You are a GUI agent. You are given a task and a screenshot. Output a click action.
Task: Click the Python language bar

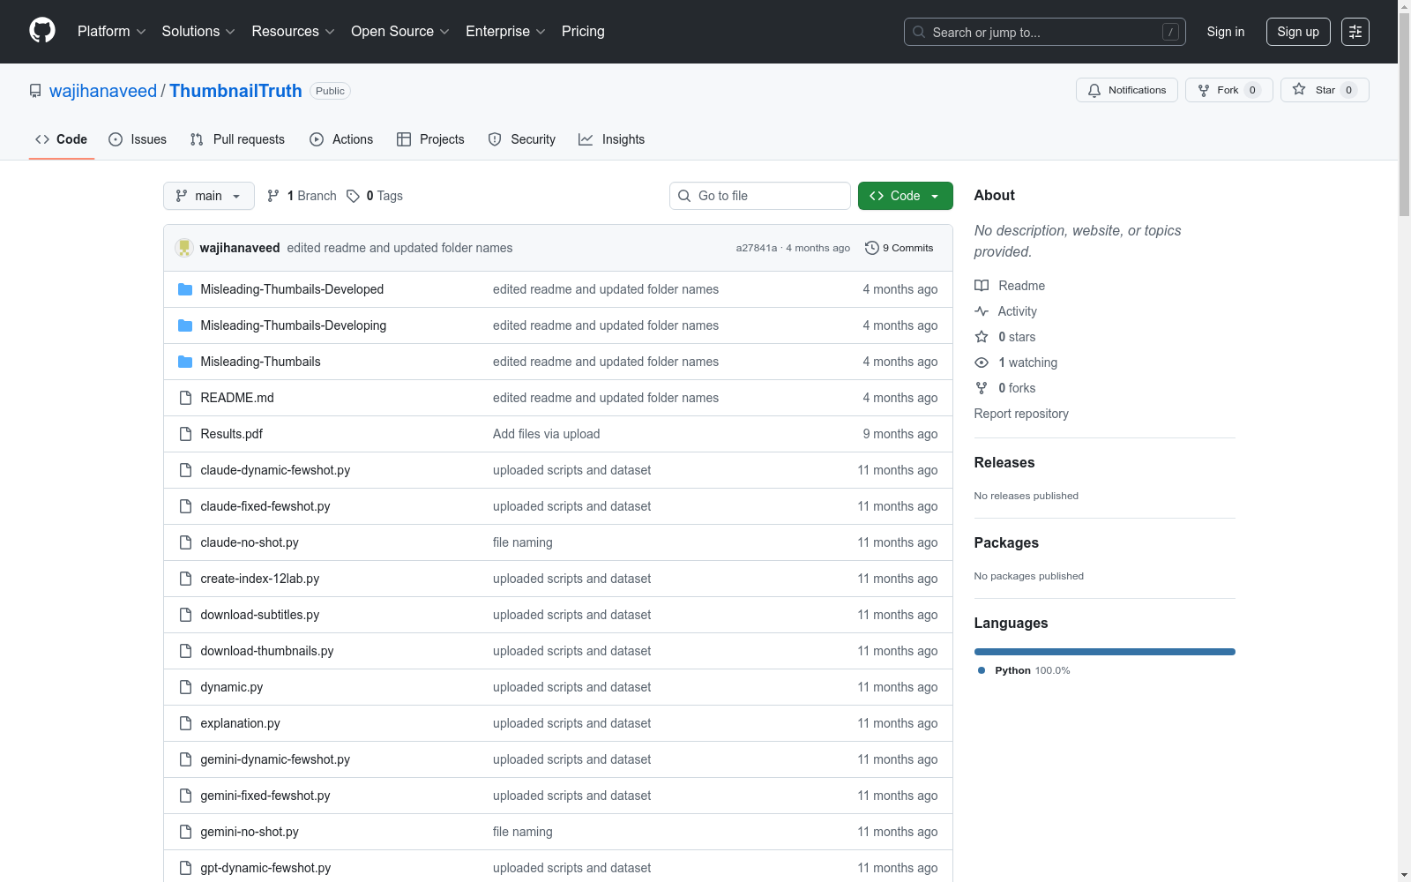[1105, 652]
